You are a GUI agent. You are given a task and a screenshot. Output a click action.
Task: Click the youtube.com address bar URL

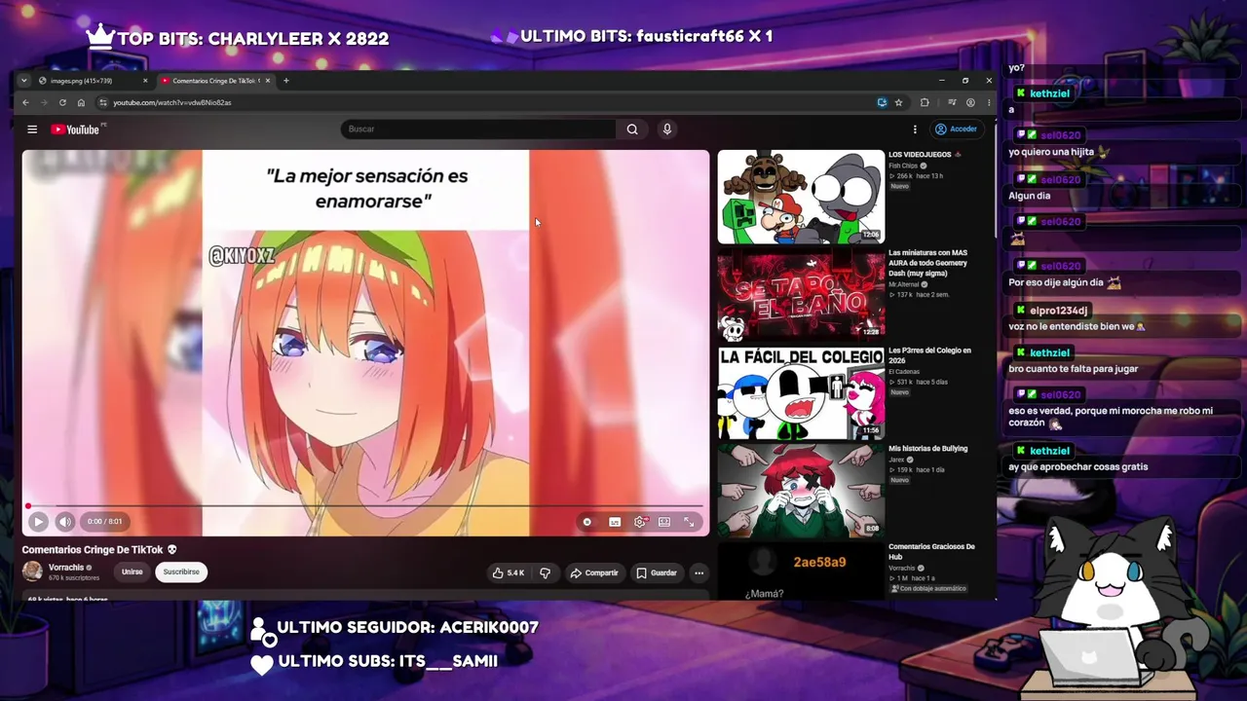[x=172, y=103]
